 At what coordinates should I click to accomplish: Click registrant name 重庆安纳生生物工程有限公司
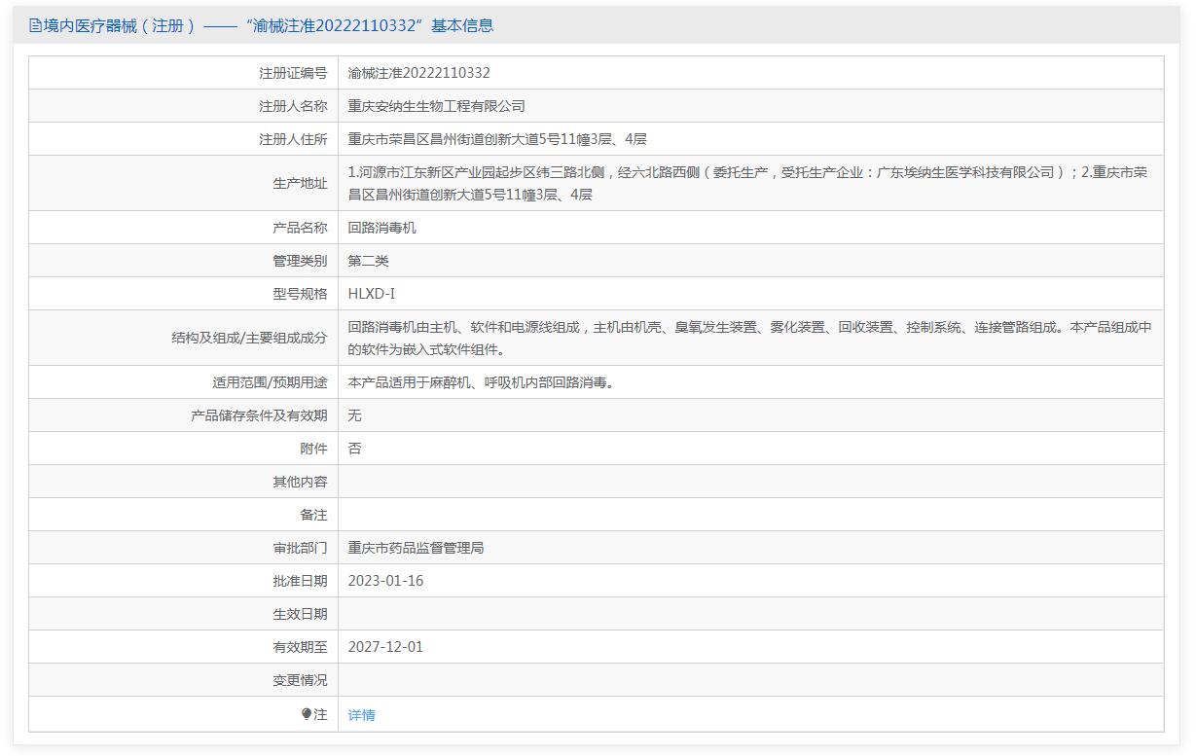(x=436, y=106)
